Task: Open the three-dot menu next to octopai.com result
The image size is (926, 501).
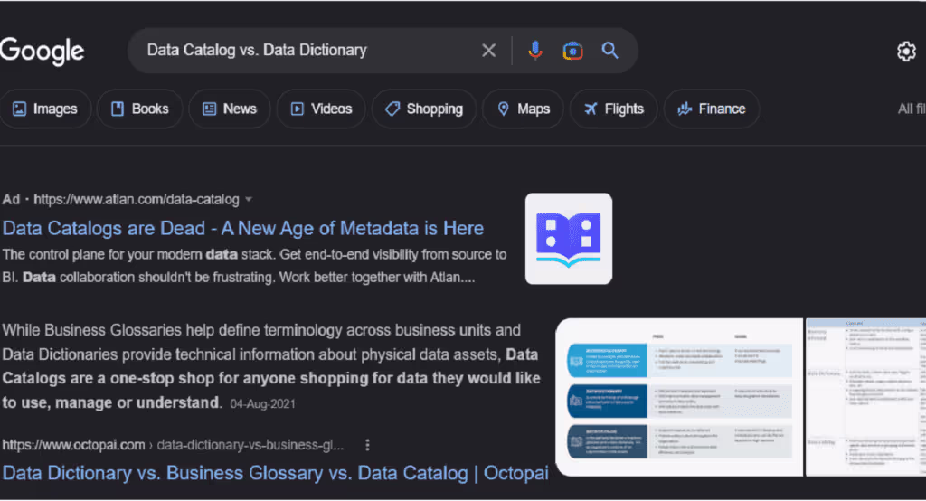Action: (367, 445)
